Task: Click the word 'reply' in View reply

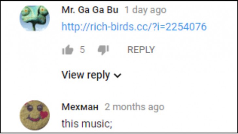Action: [98, 75]
